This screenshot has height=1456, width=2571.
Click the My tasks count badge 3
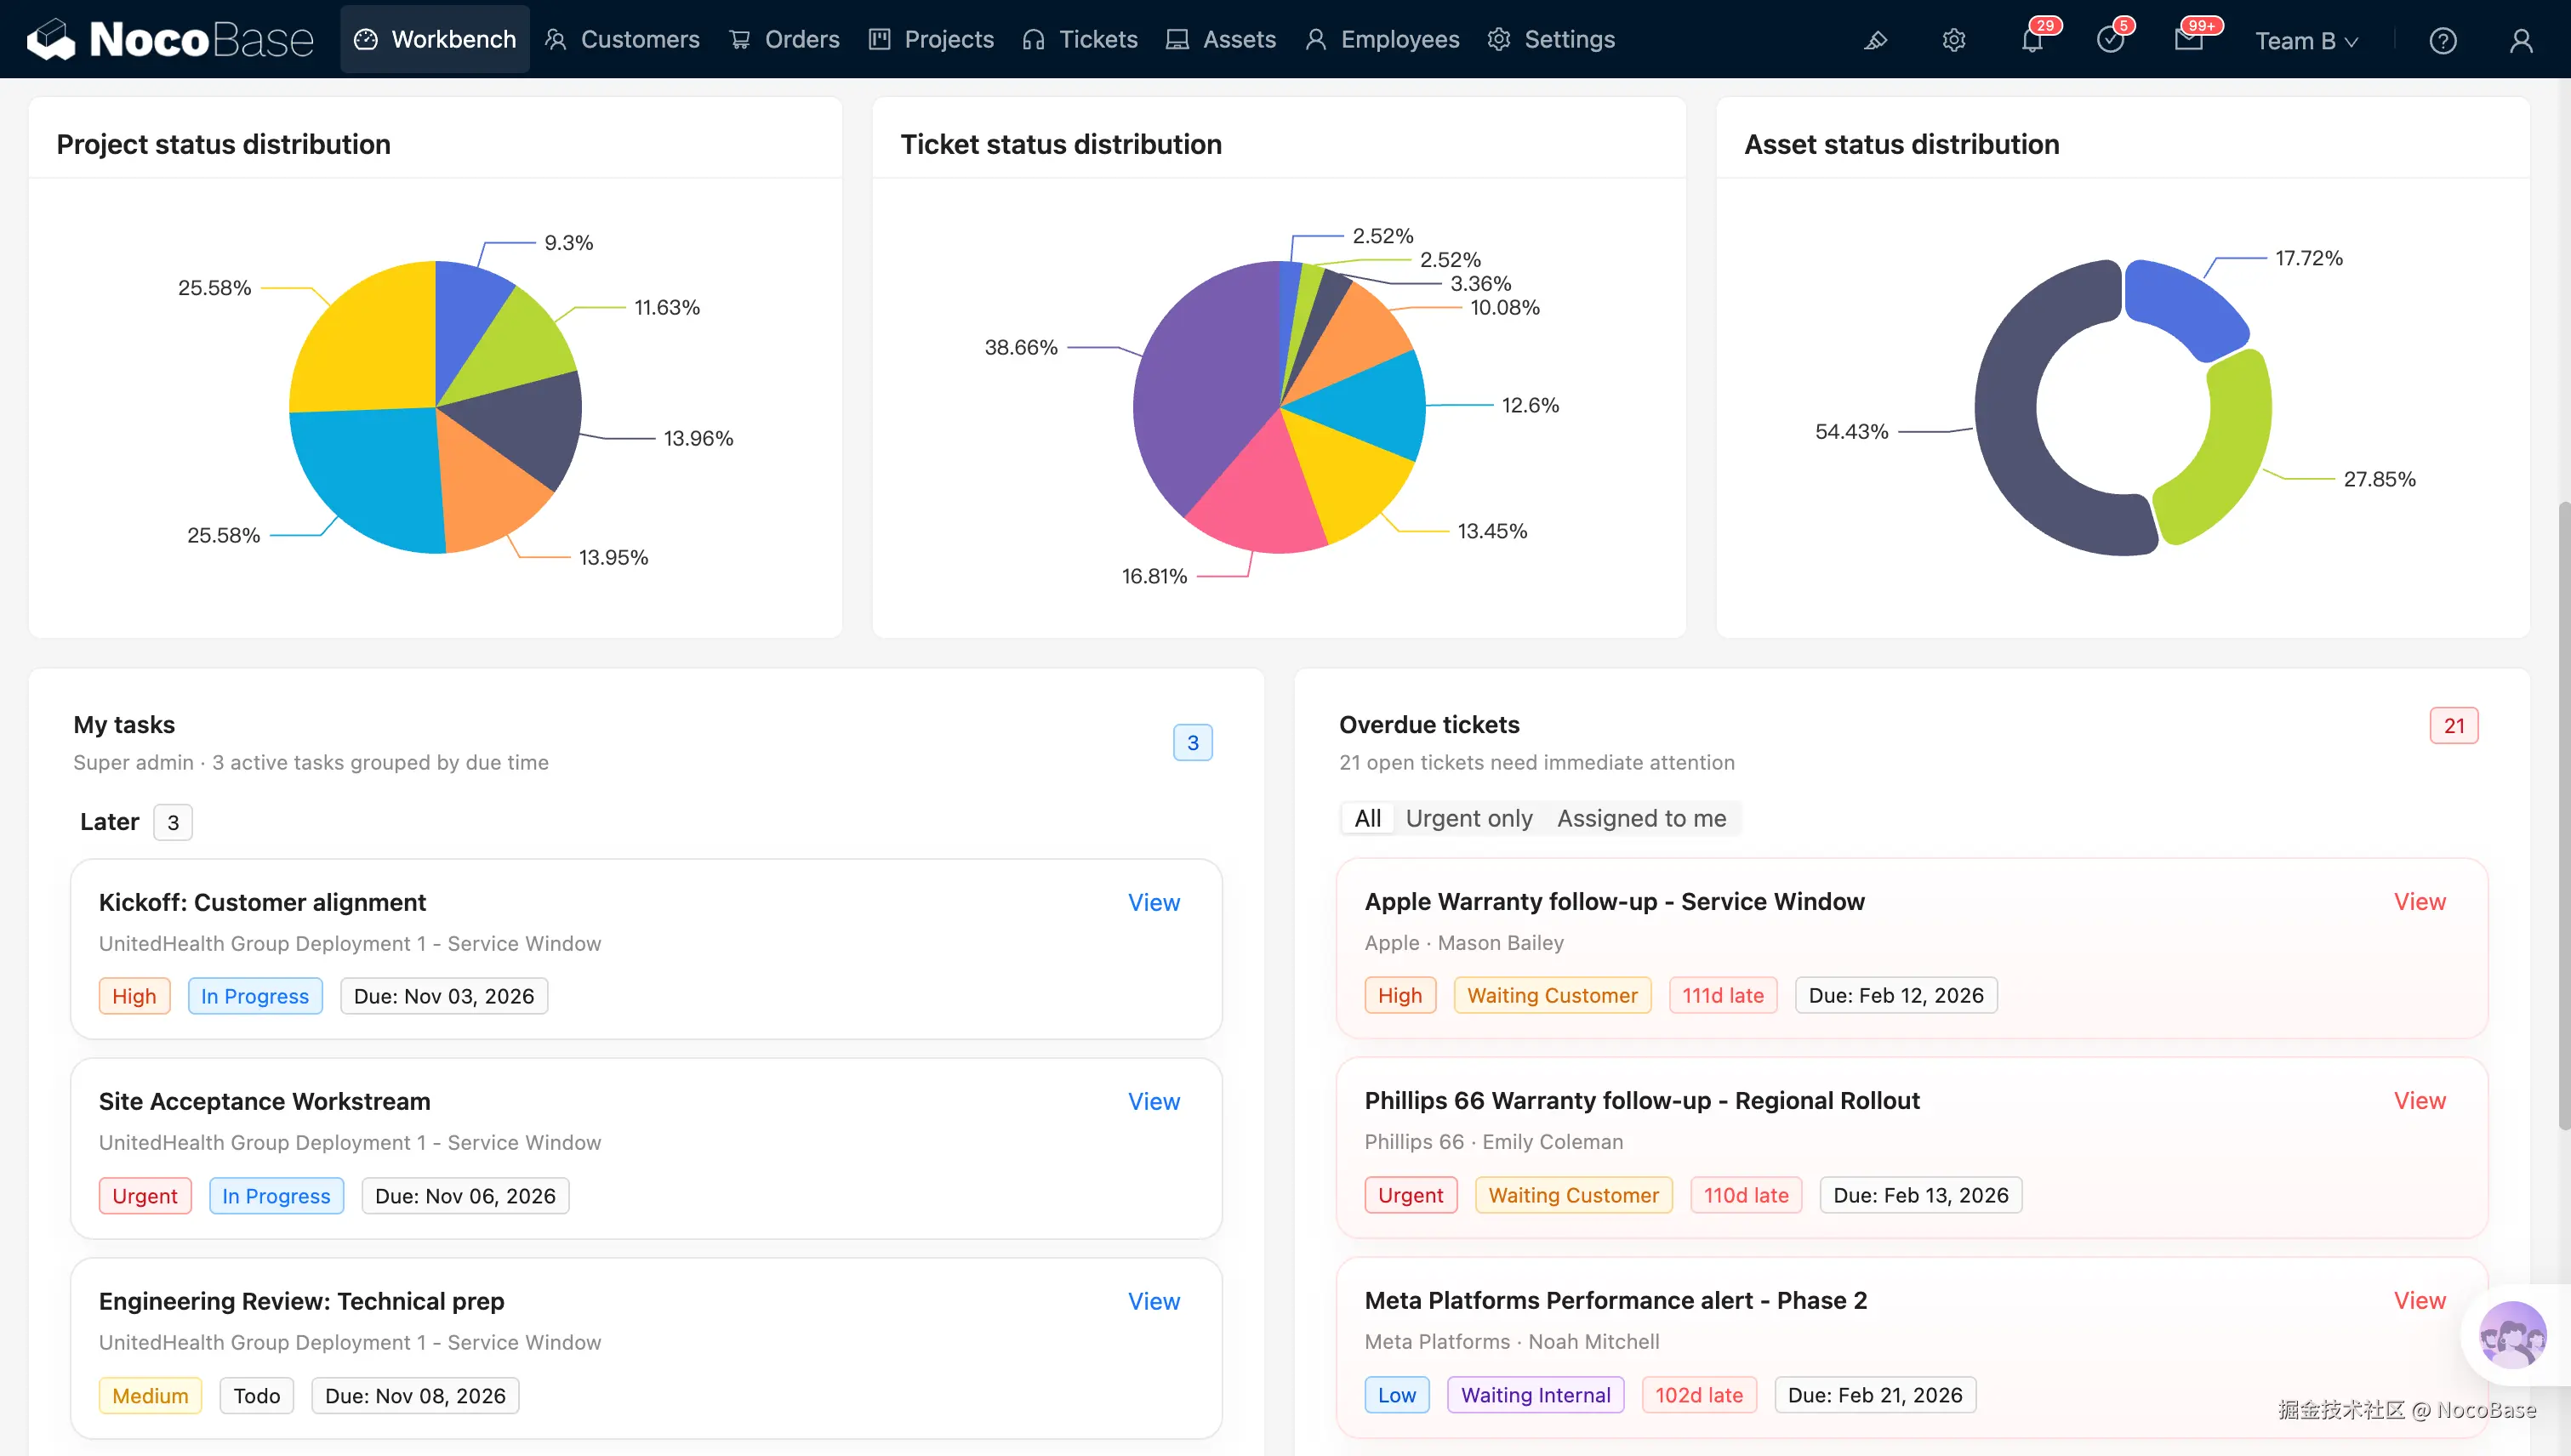coord(1193,742)
